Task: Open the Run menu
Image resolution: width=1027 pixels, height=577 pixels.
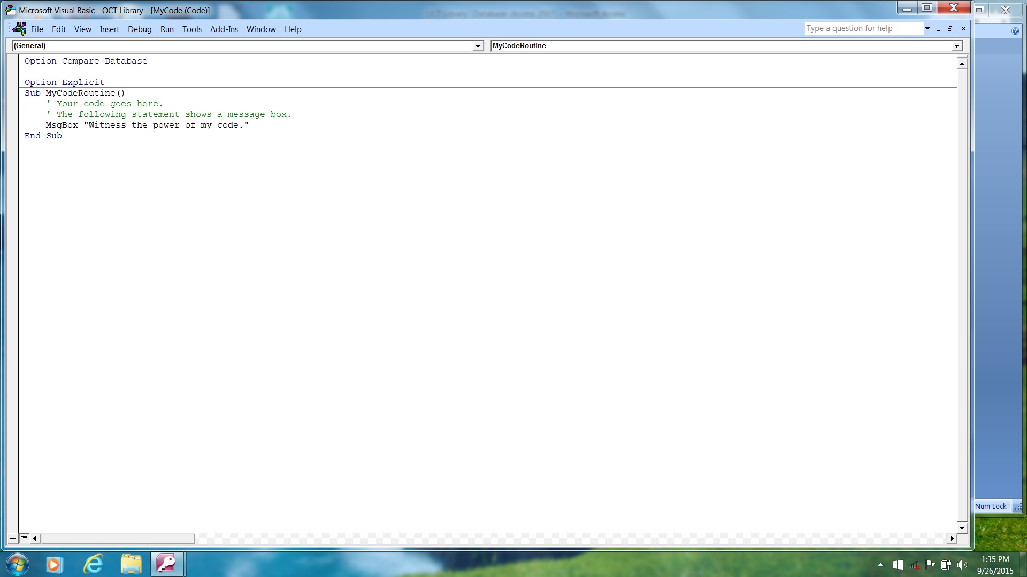Action: point(167,29)
